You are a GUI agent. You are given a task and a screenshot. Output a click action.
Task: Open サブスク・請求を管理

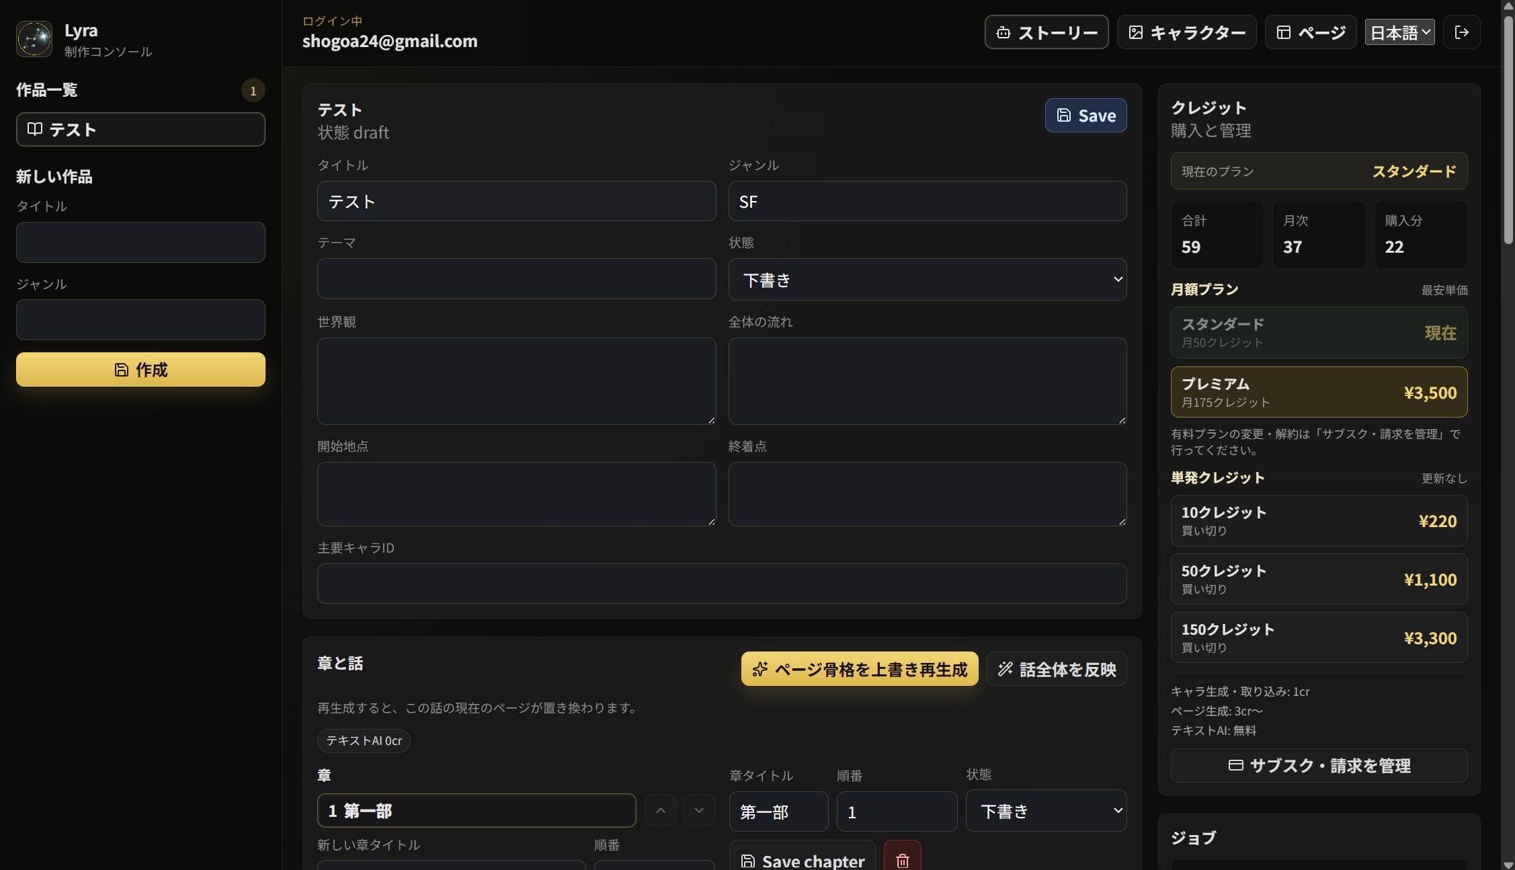[1319, 765]
